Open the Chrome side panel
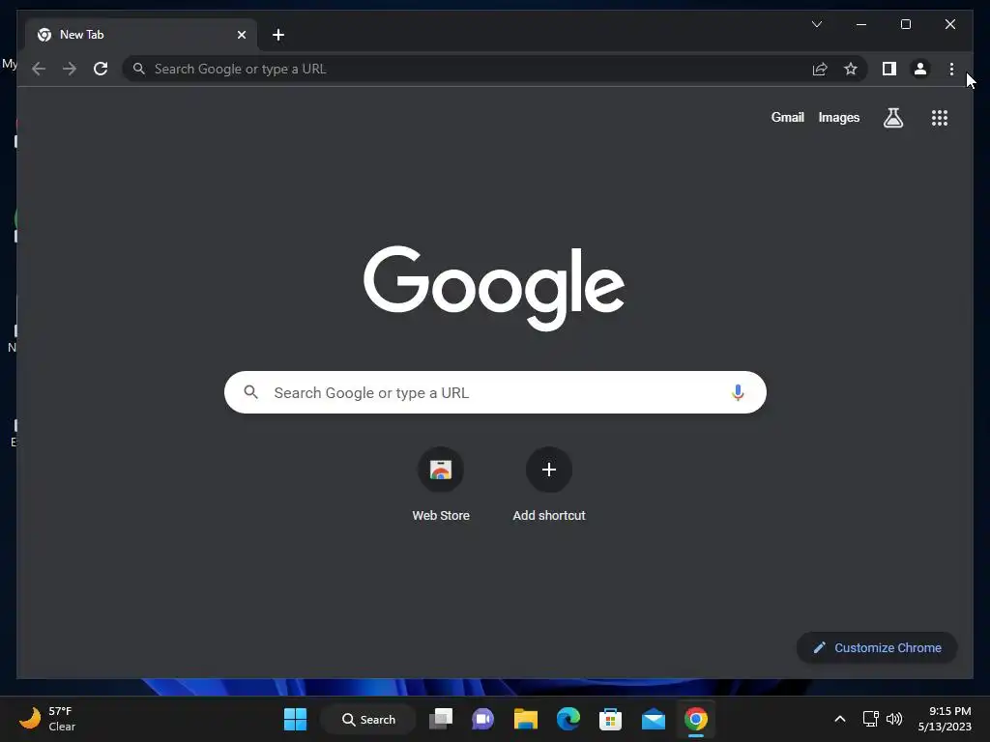 point(889,69)
